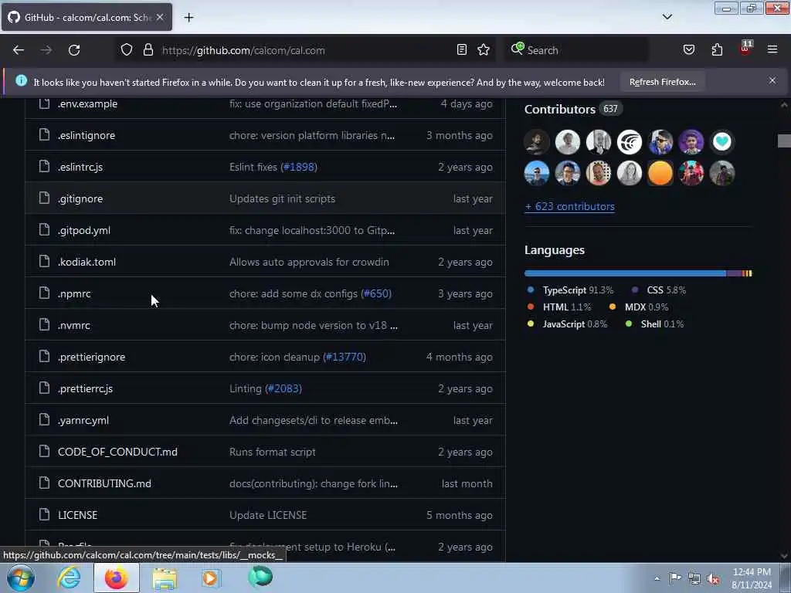Open the .kodiak.toml file
Image resolution: width=791 pixels, height=593 pixels.
tap(87, 262)
